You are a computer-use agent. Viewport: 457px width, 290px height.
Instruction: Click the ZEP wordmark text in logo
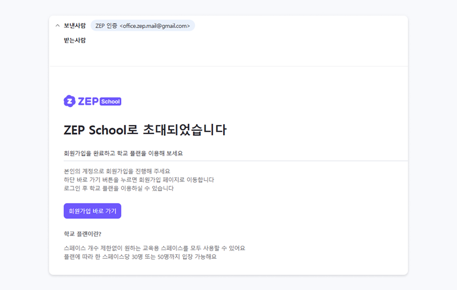coord(88,101)
